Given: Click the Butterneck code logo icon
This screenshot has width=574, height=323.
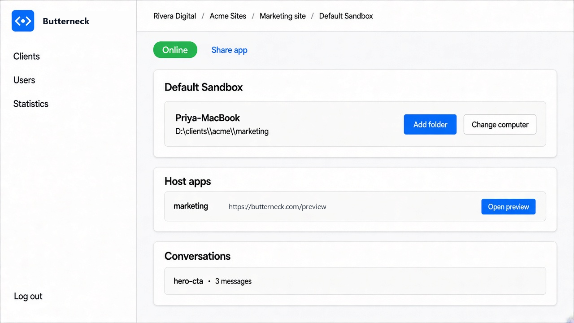Looking at the screenshot, I should pyautogui.click(x=23, y=21).
